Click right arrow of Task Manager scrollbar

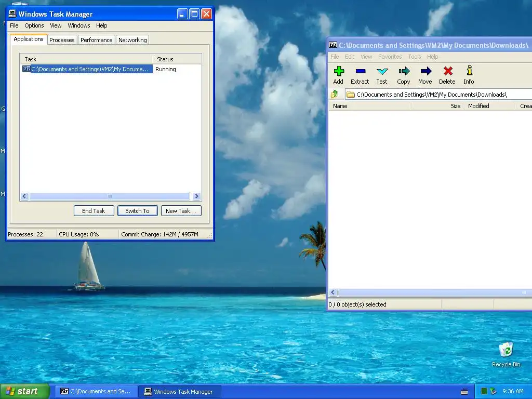pos(196,196)
